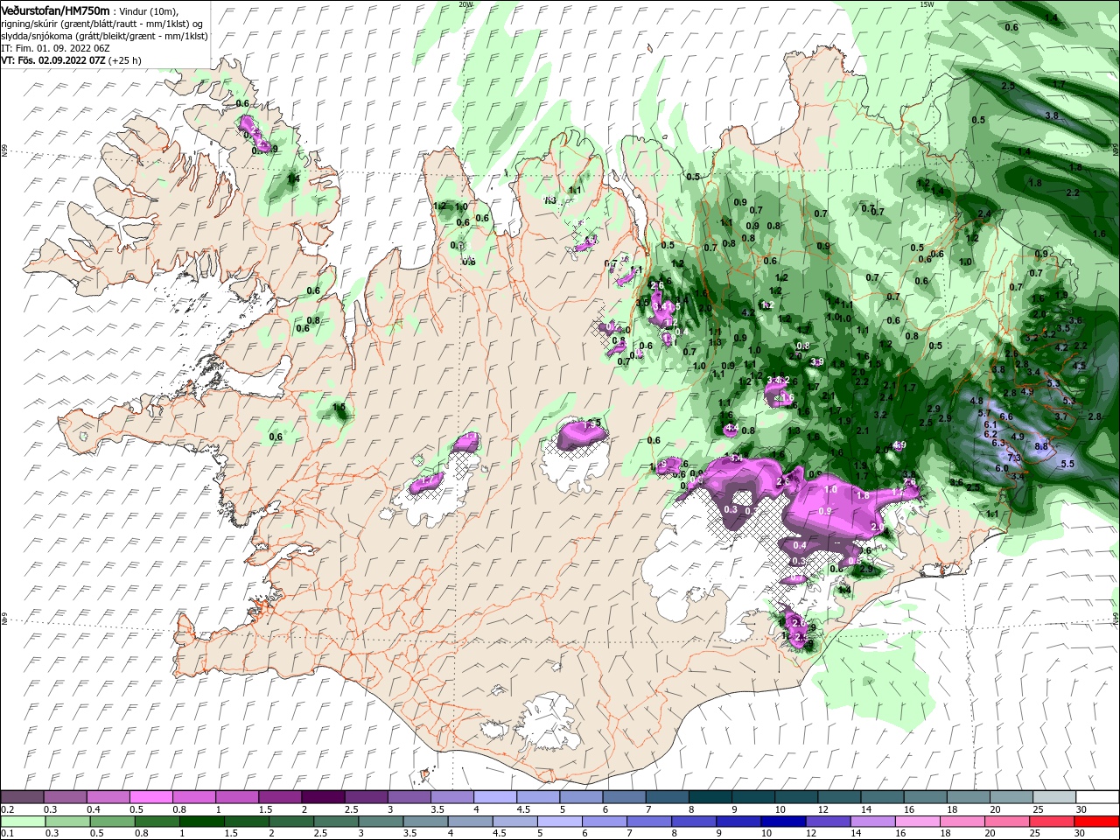Click the dark teal swatch labeled 8 in snow legend
This screenshot has width=1120, height=840.
[x=710, y=797]
